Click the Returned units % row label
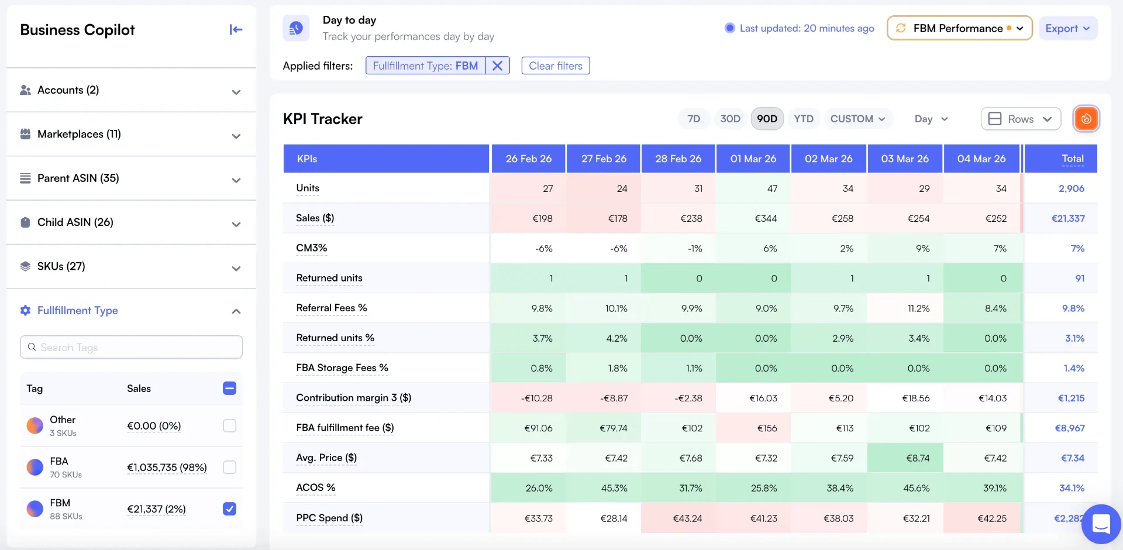The height and width of the screenshot is (550, 1123). click(x=335, y=338)
